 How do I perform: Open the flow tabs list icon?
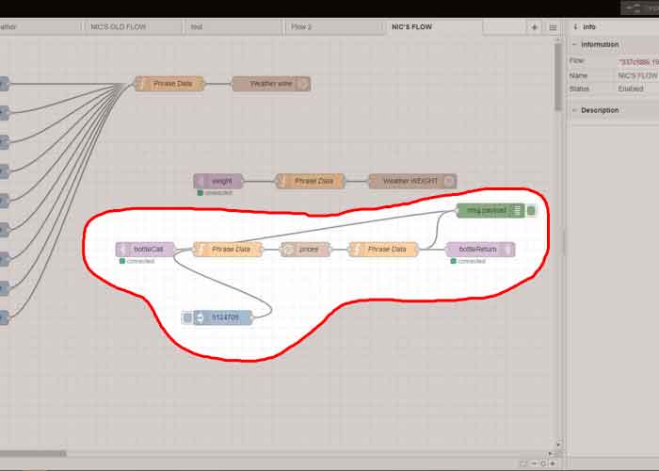(x=553, y=27)
